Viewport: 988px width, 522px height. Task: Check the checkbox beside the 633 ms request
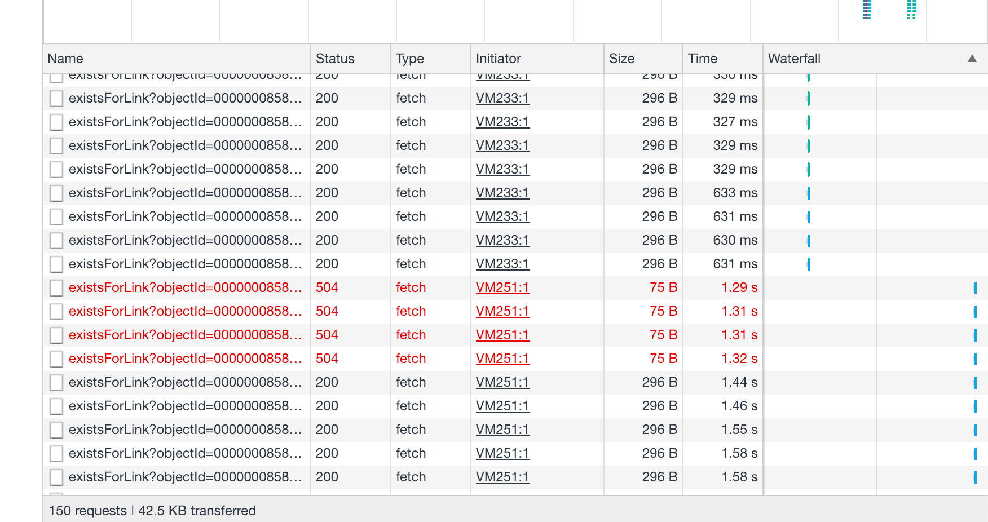(56, 193)
